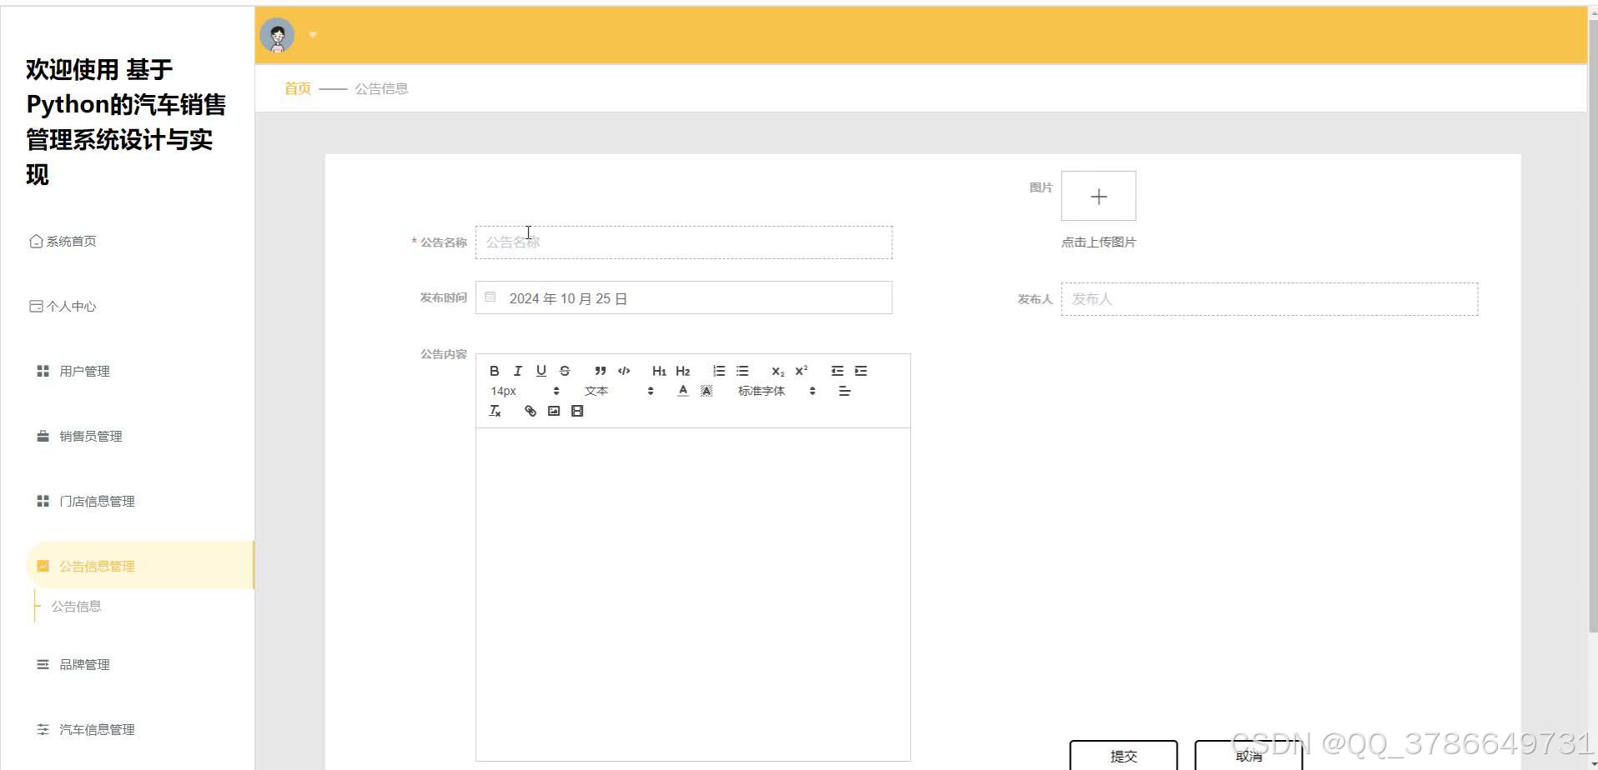
Task: Toggle subscript formatting
Action: (x=776, y=370)
